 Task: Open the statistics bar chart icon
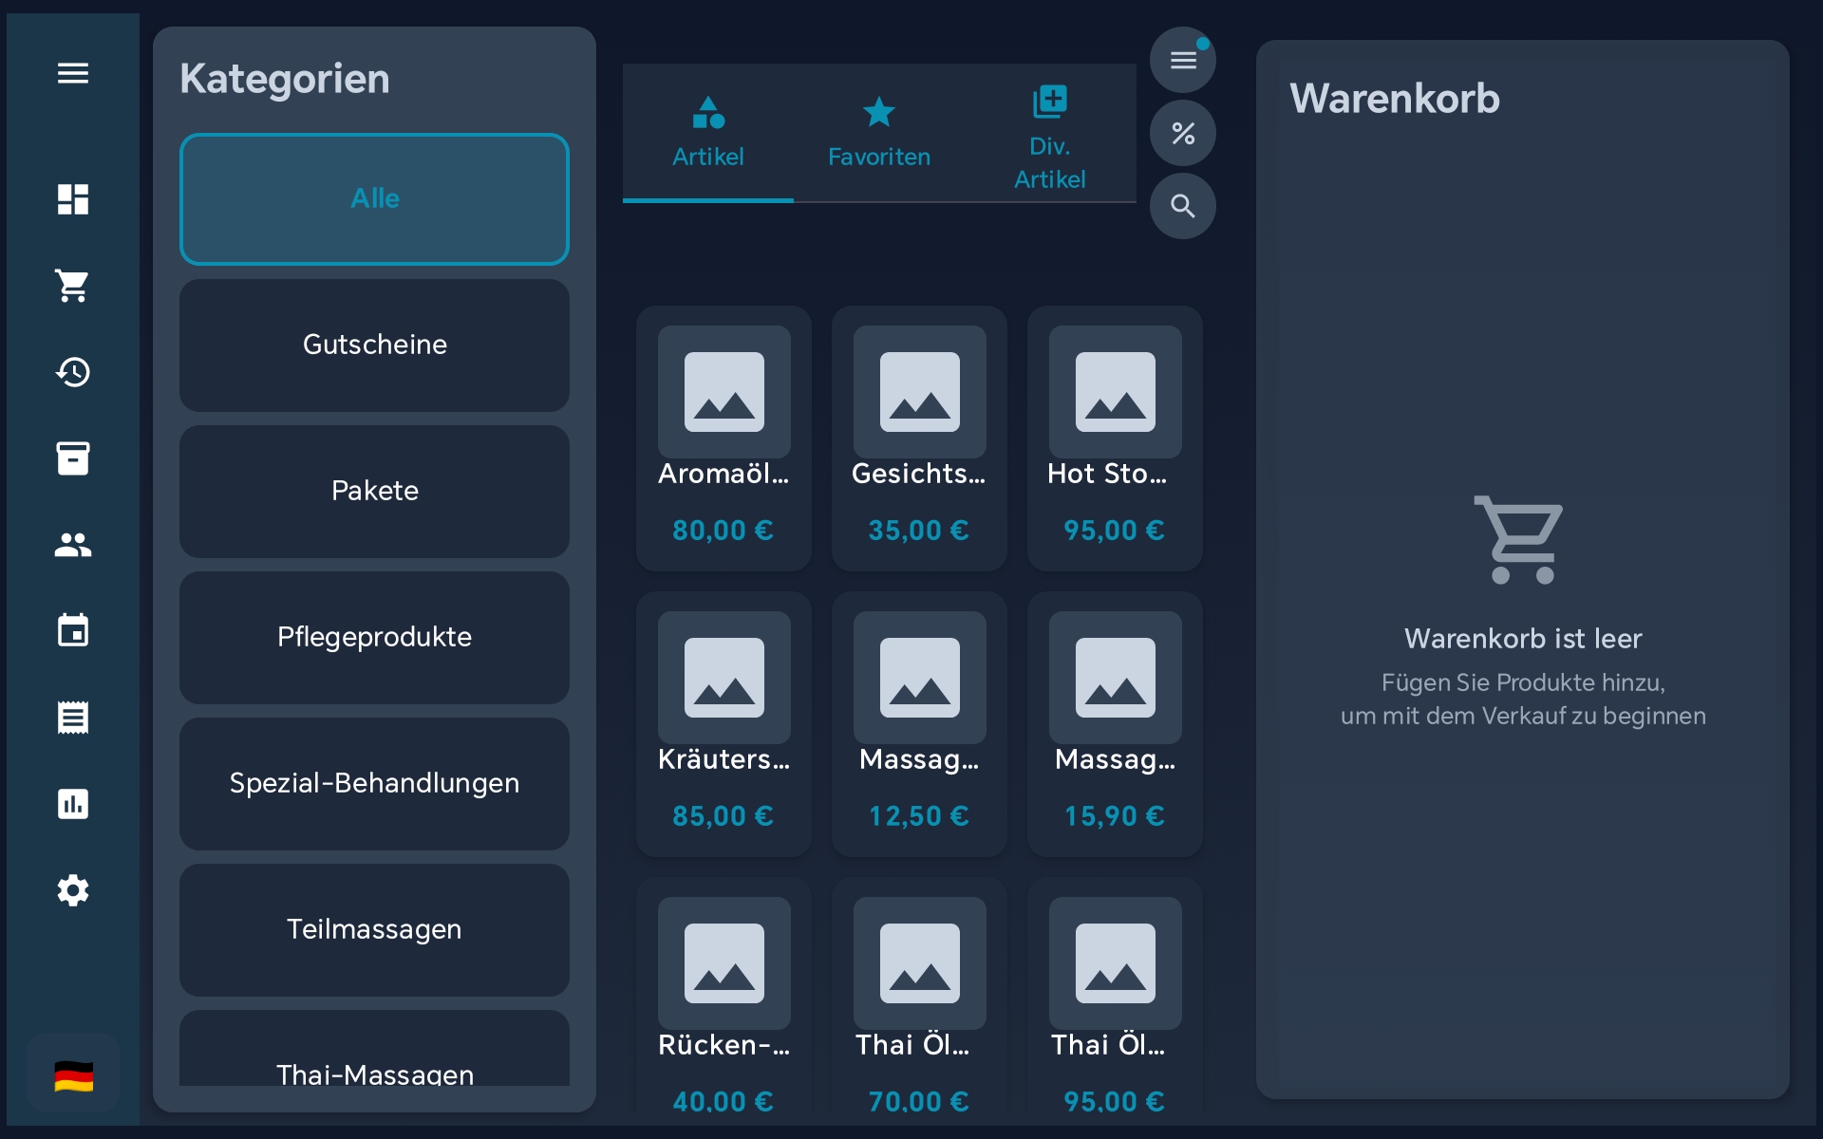tap(73, 804)
